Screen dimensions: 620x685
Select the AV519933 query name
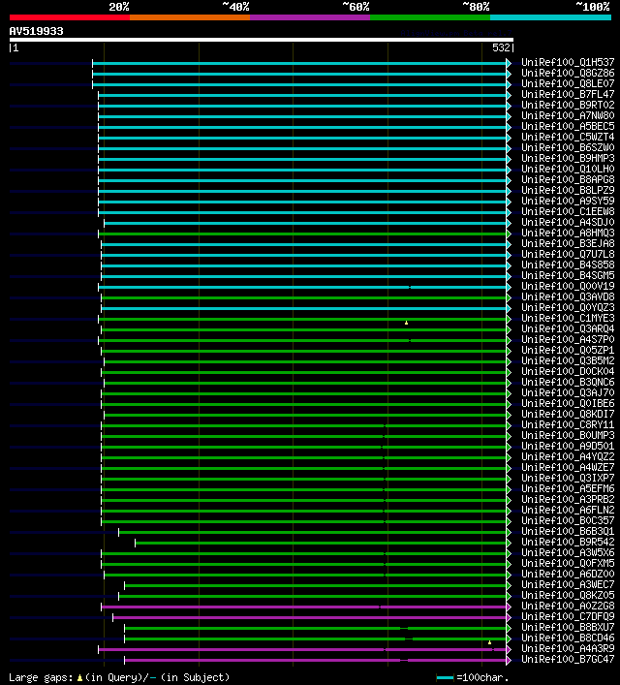36,31
